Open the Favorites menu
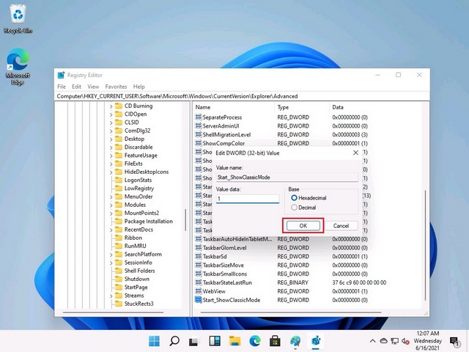Image resolution: width=469 pixels, height=352 pixels. click(116, 87)
